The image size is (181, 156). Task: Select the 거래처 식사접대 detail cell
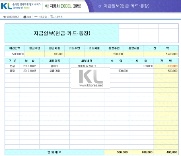click(87, 66)
